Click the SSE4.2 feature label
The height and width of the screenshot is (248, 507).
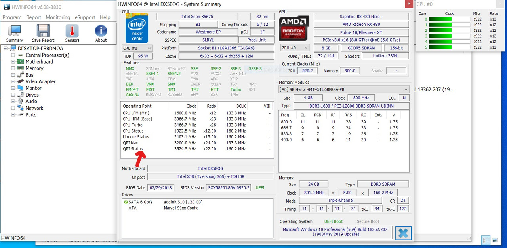tap(174, 74)
